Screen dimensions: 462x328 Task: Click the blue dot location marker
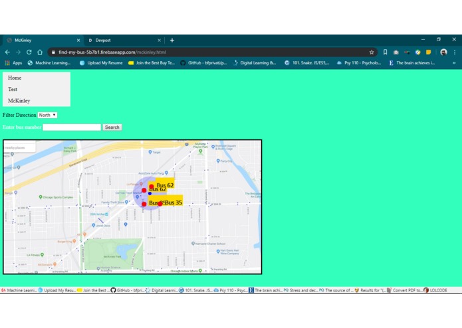tap(150, 194)
